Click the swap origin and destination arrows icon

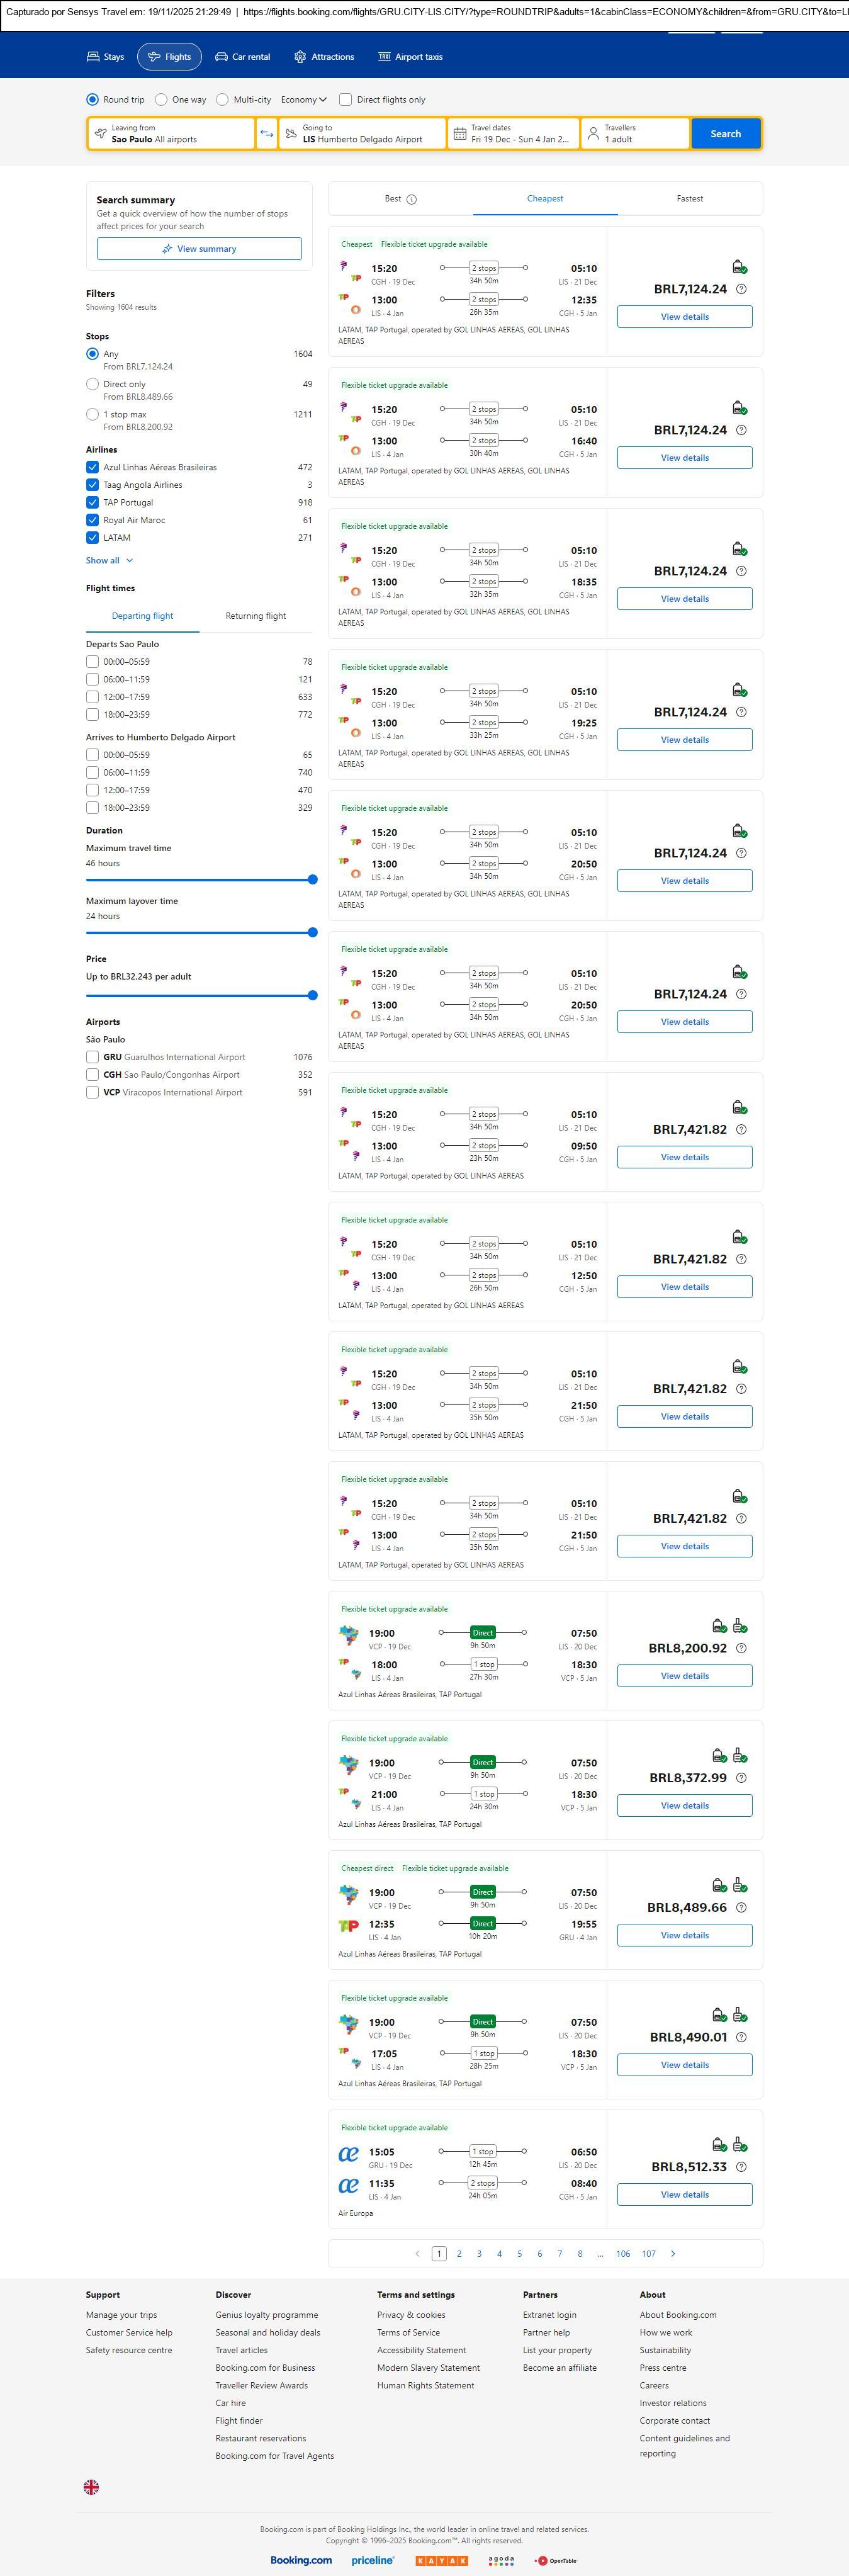click(267, 134)
